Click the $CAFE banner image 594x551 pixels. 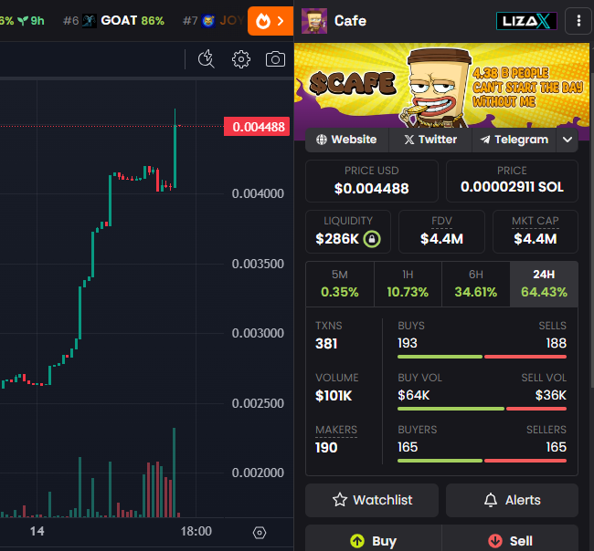click(441, 86)
